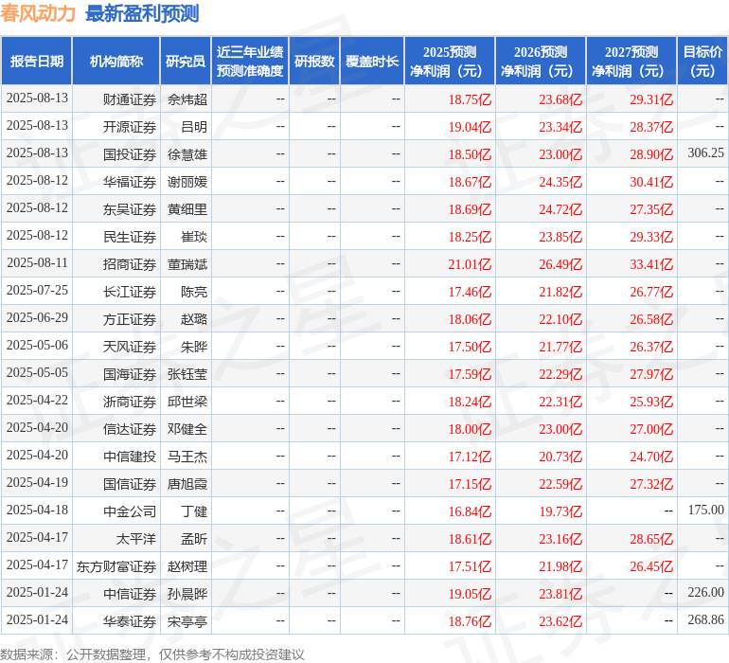Click the 研究员 column header
Screen dimensions: 729x663
coord(186,62)
